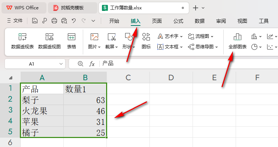Expand the new tab options arrow

click(203, 8)
